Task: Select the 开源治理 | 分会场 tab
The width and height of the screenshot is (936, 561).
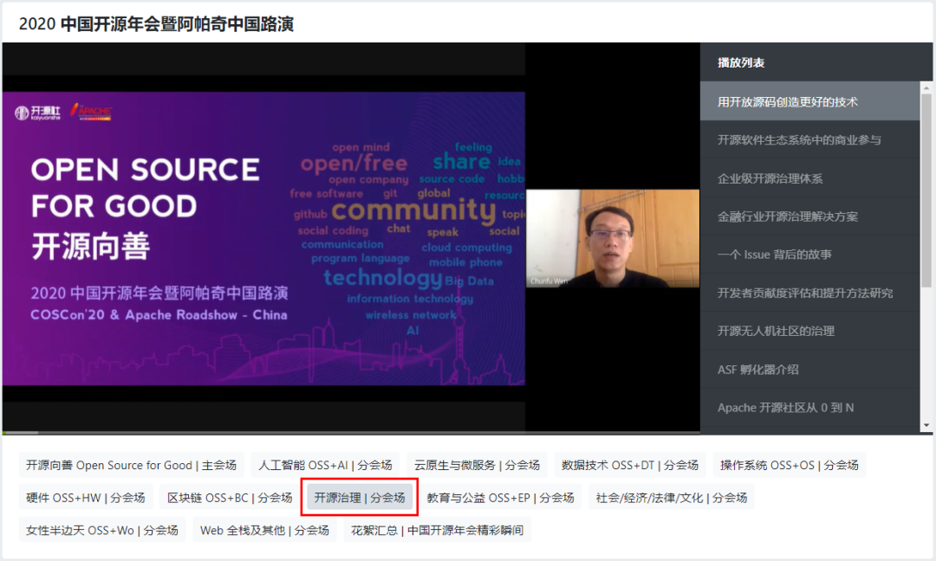Action: (360, 498)
